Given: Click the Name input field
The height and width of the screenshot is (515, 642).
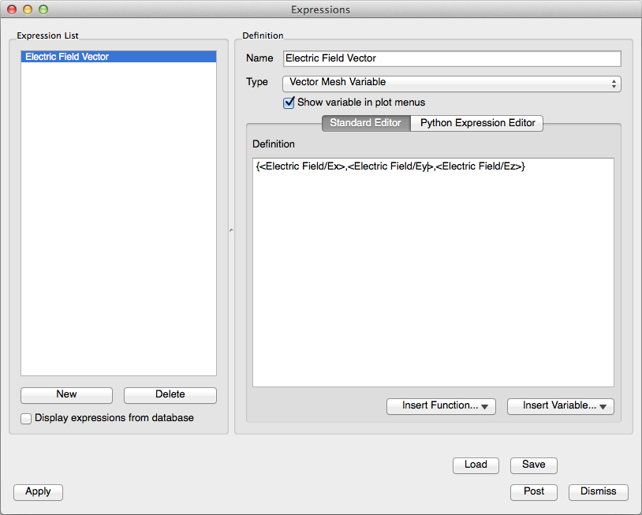Looking at the screenshot, I should (x=451, y=58).
